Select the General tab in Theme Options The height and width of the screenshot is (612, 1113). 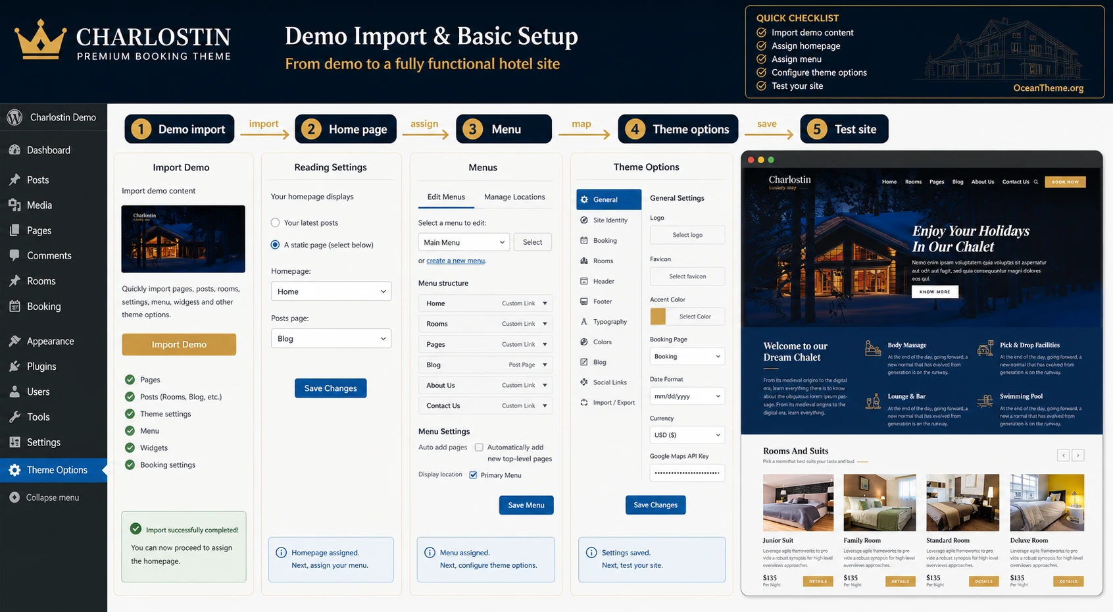pos(608,199)
